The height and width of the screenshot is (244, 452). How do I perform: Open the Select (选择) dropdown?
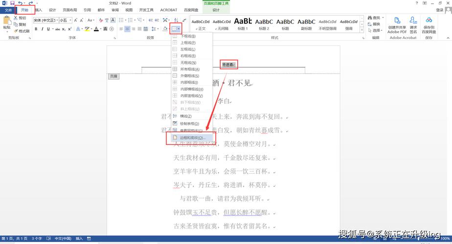[x=376, y=30]
